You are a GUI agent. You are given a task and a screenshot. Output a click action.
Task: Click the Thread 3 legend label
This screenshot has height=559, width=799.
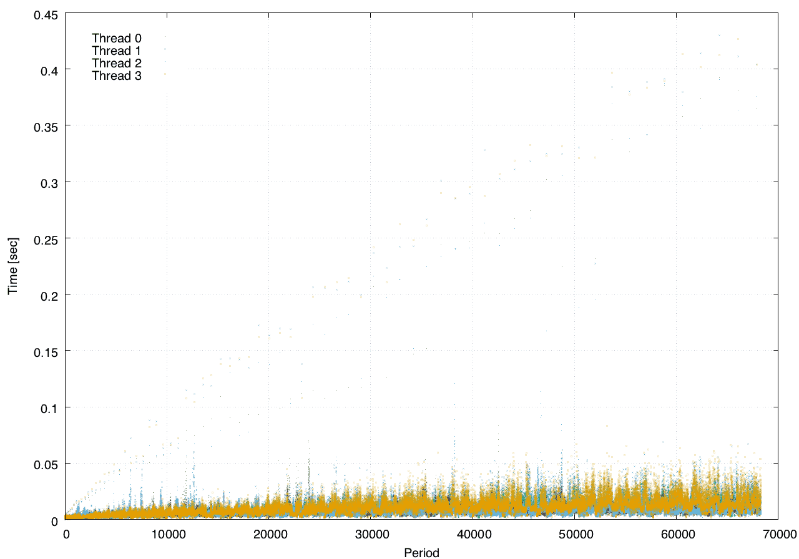[x=117, y=76]
